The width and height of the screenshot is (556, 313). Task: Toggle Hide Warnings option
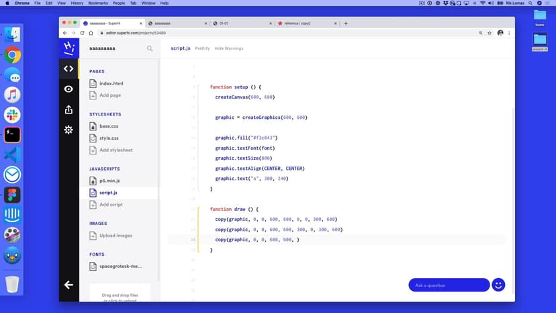[229, 48]
